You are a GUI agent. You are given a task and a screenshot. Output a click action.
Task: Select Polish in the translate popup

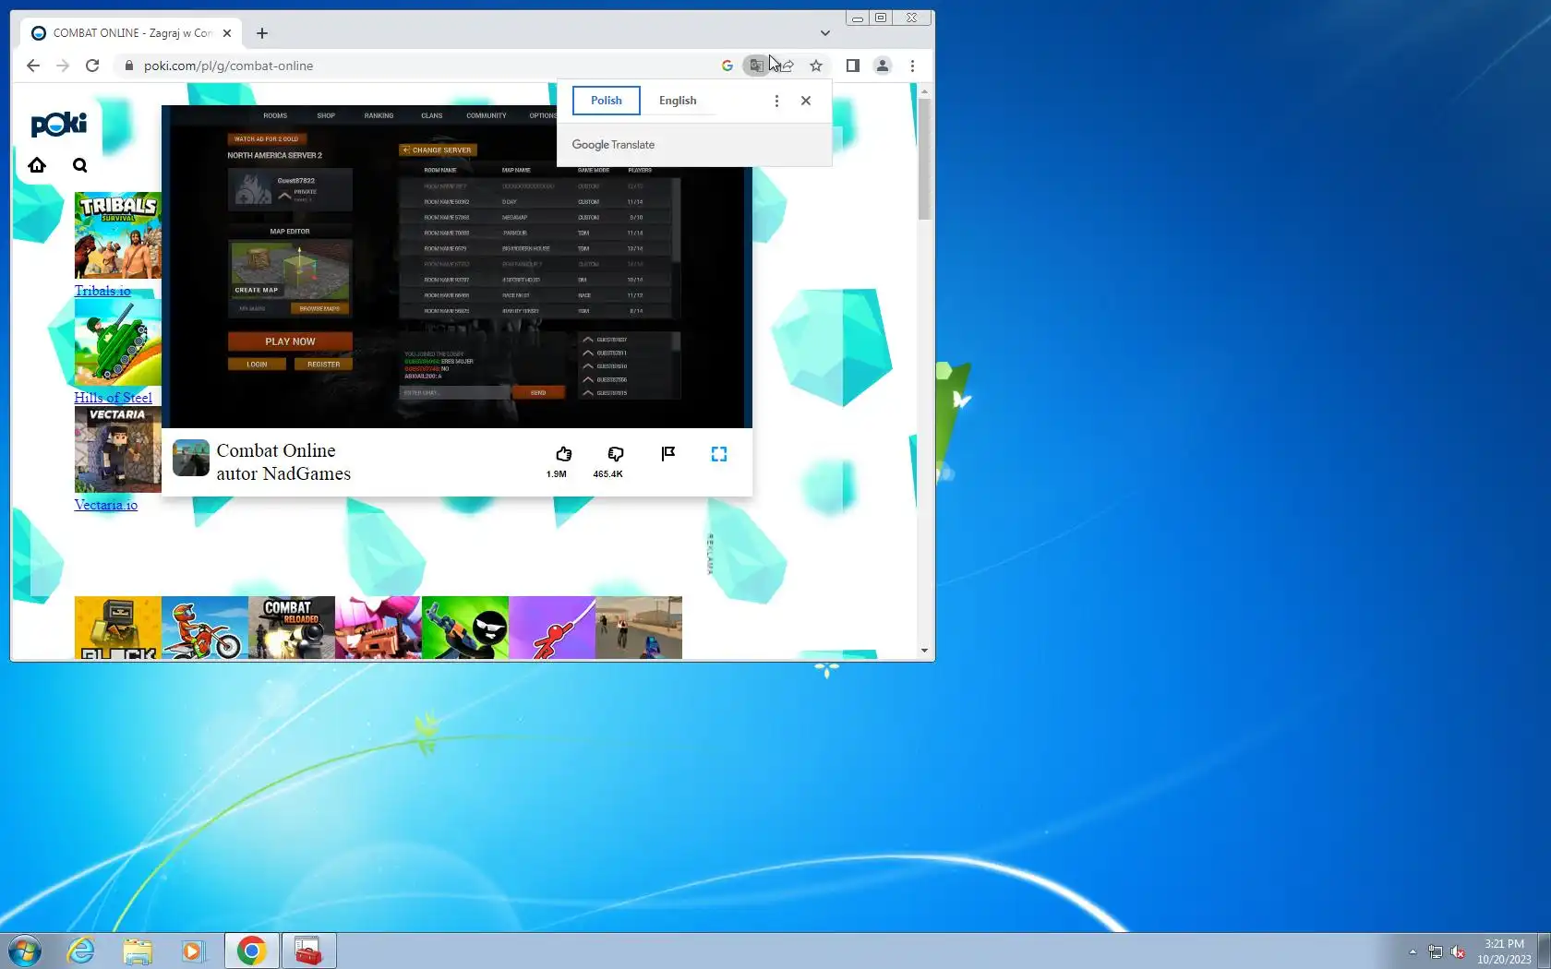point(607,101)
